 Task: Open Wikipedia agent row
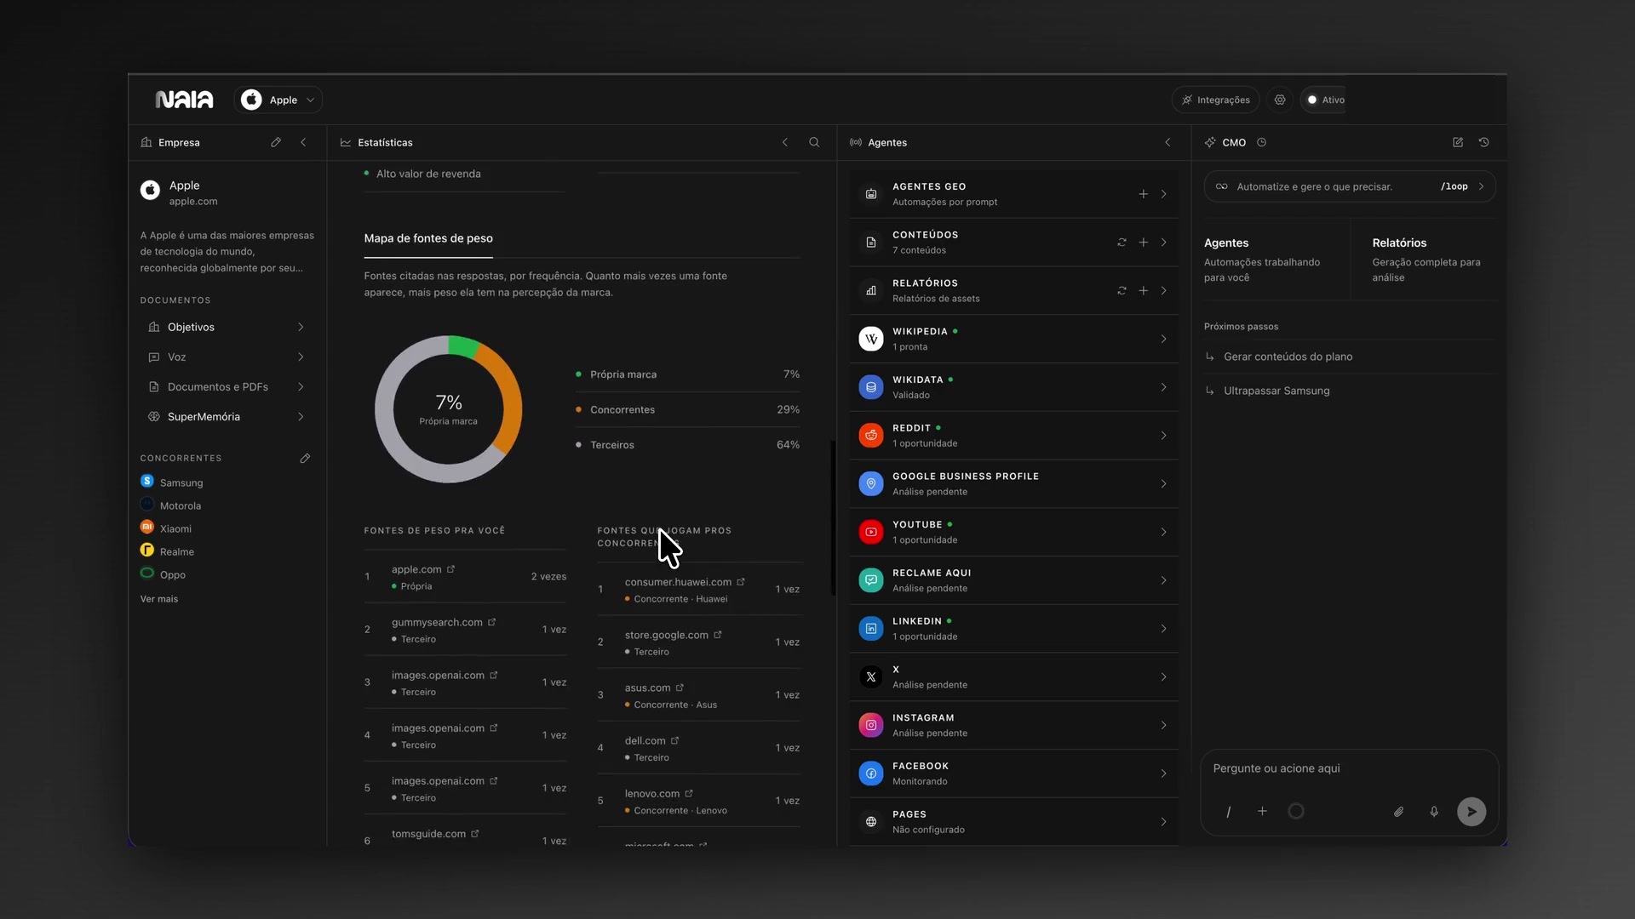[x=1014, y=339]
